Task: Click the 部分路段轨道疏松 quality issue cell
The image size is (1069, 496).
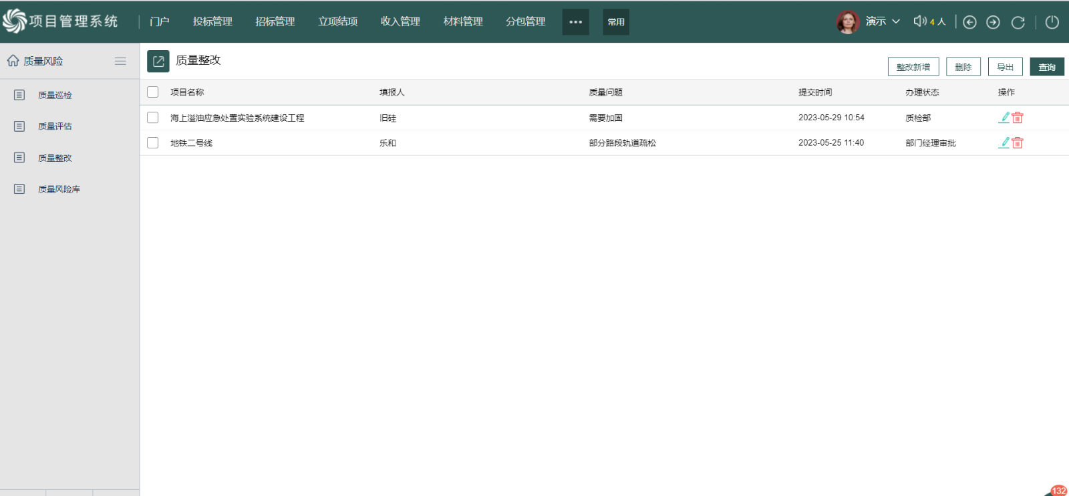Action: (622, 142)
